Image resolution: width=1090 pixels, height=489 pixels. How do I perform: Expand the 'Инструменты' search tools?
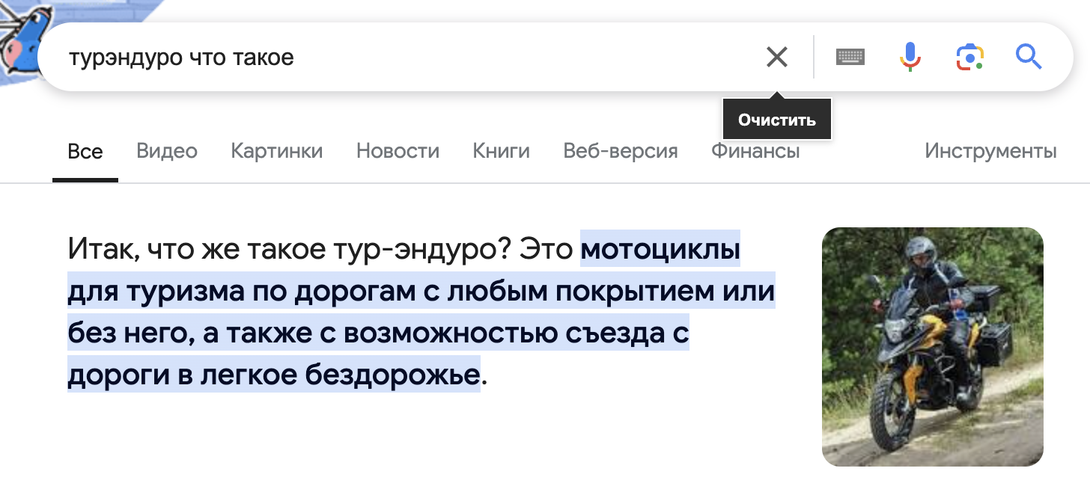(x=990, y=152)
